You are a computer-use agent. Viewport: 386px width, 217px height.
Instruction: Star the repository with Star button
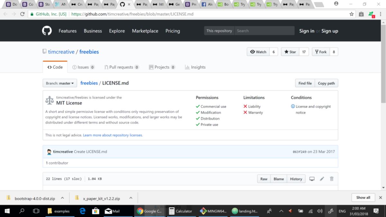coord(290,52)
